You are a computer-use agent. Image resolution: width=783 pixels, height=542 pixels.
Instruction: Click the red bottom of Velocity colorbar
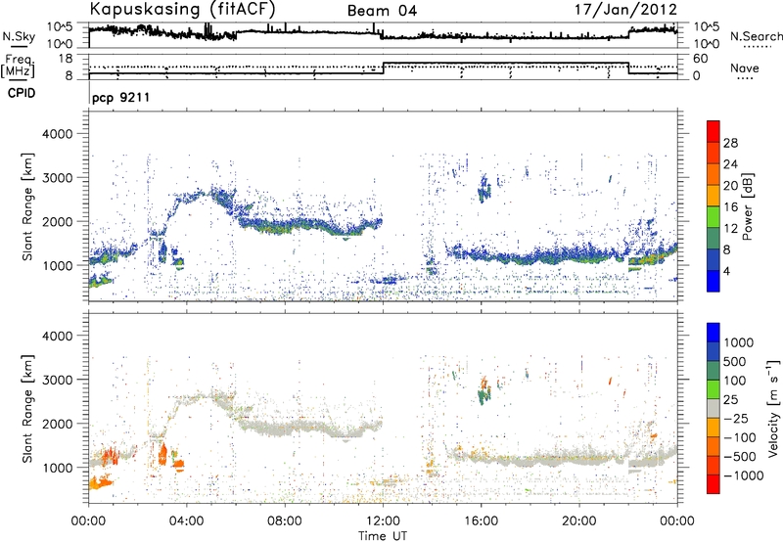714,484
